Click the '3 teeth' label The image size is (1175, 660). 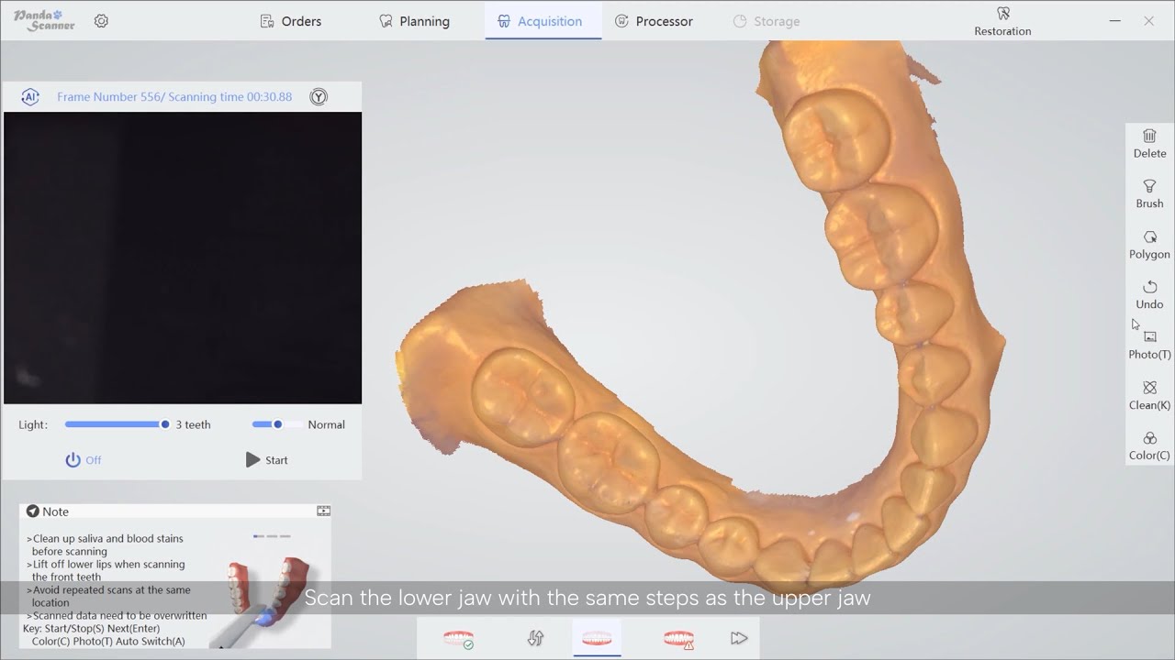pyautogui.click(x=193, y=424)
